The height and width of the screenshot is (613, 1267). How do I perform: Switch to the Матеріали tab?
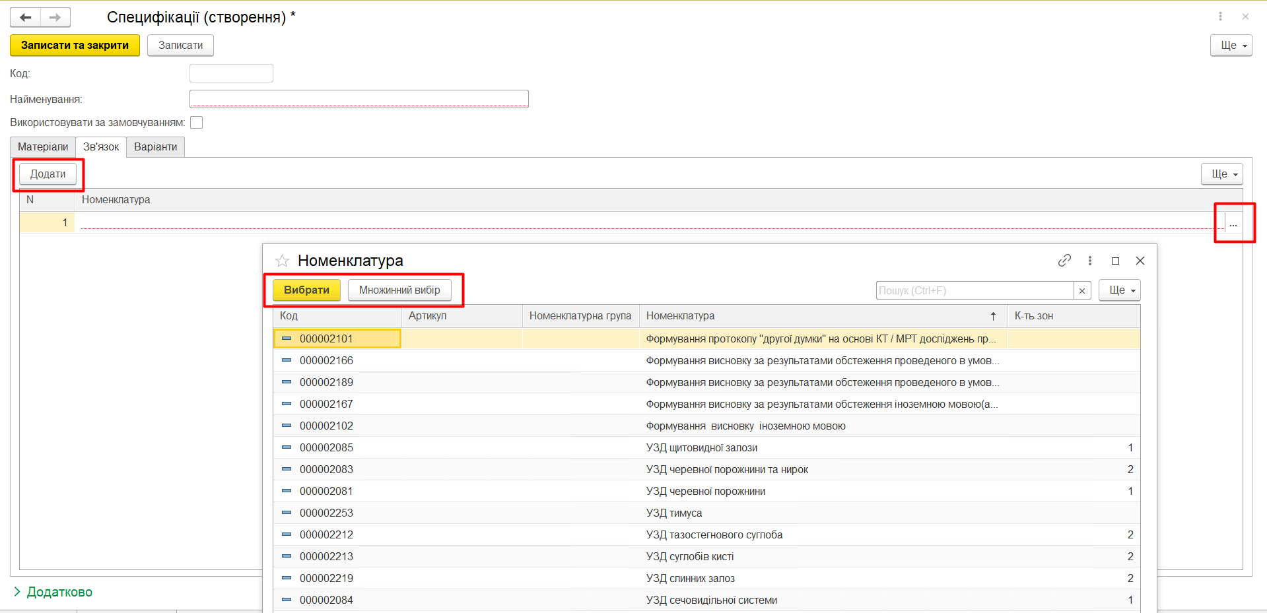click(x=43, y=147)
